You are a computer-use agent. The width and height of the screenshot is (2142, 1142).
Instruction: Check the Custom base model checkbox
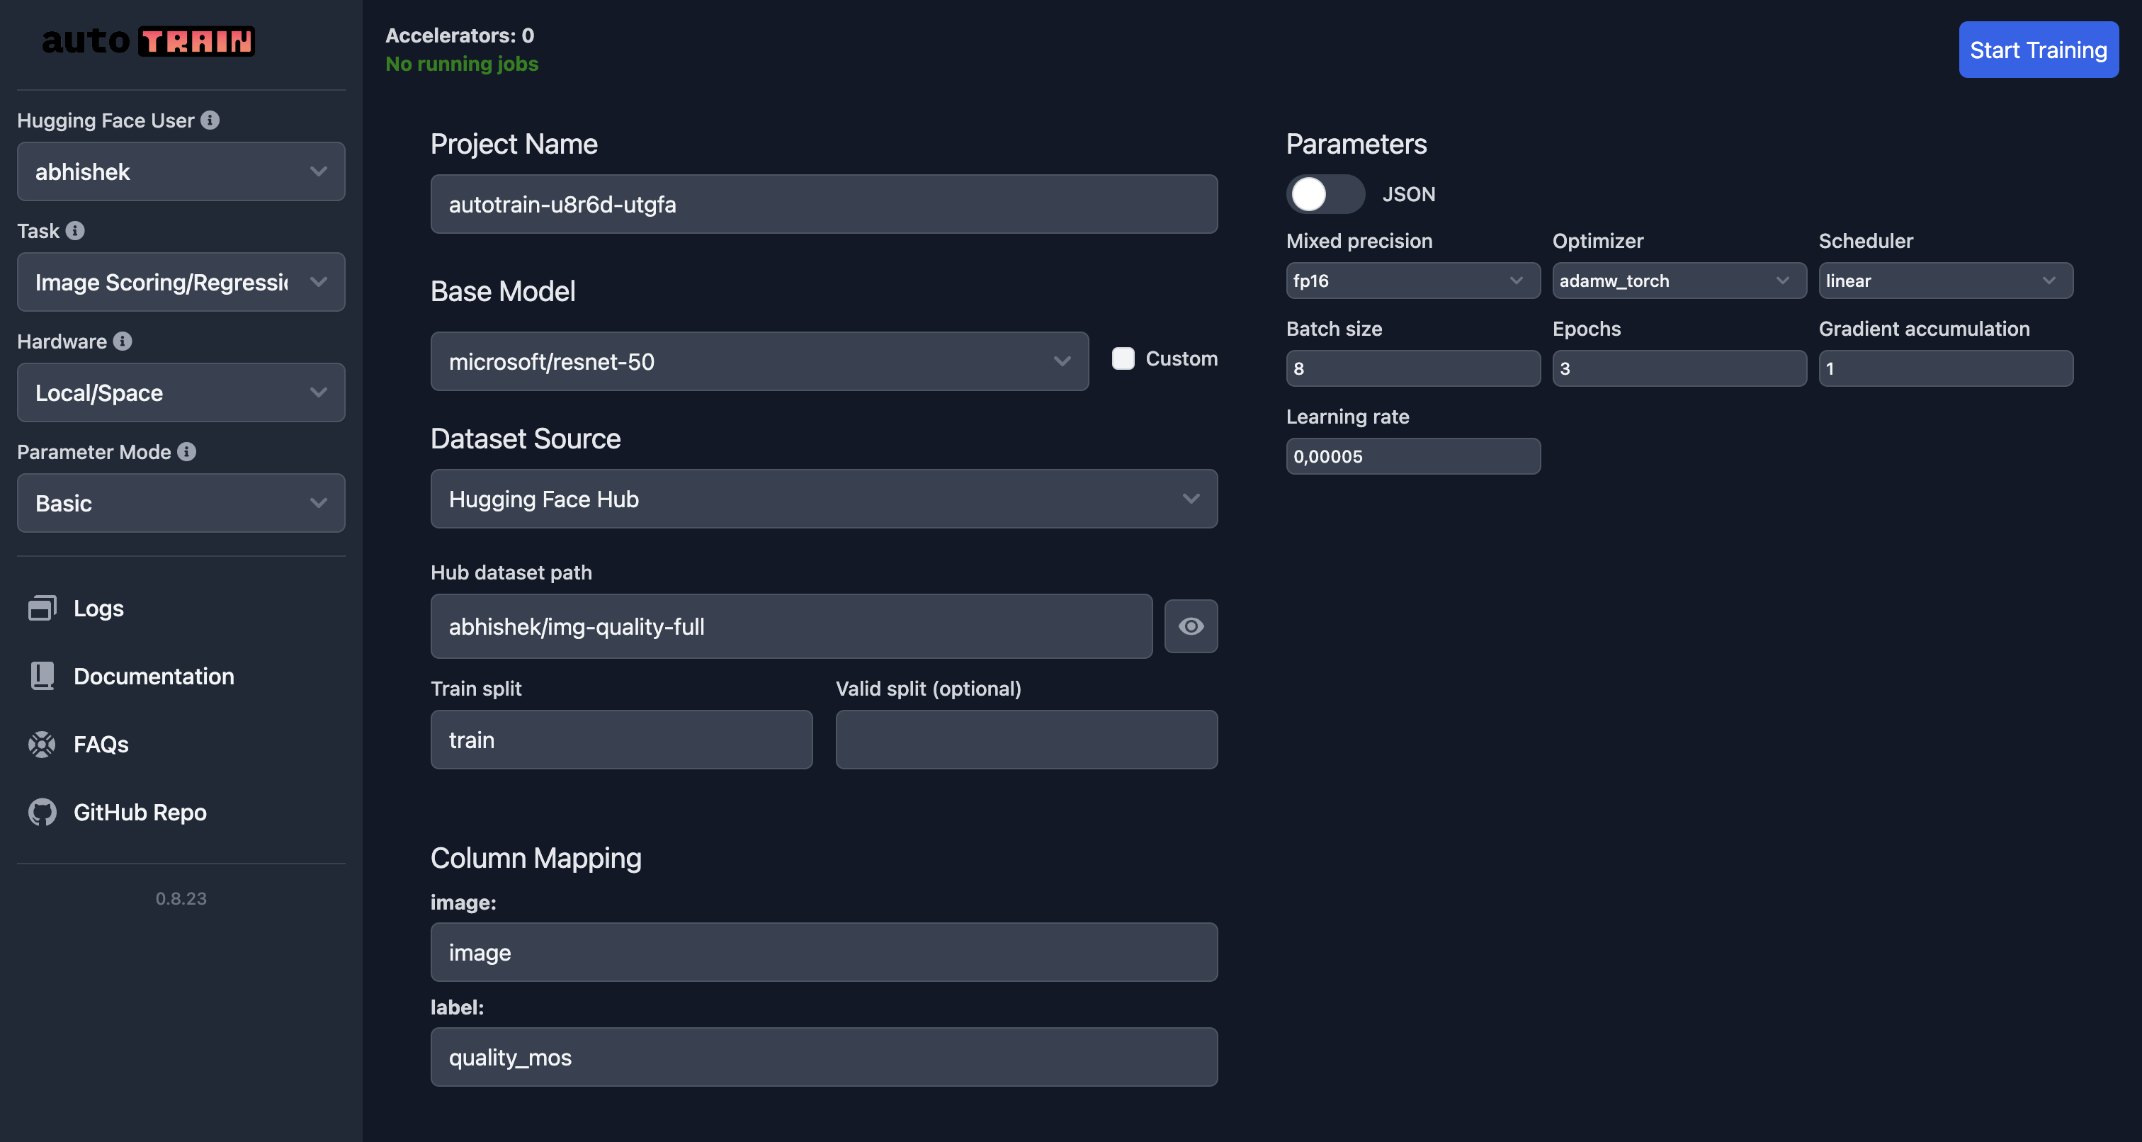[1123, 358]
